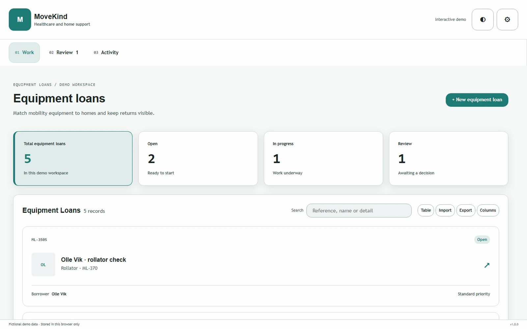This screenshot has width=527, height=329.
Task: Open the Olle Vik · rollator check title
Action: 94,260
